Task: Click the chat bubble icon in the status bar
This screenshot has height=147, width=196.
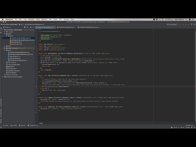Action: (x=172, y=127)
